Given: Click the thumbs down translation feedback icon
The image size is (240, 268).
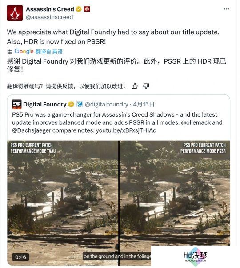Looking at the screenshot, I should pyautogui.click(x=146, y=86).
